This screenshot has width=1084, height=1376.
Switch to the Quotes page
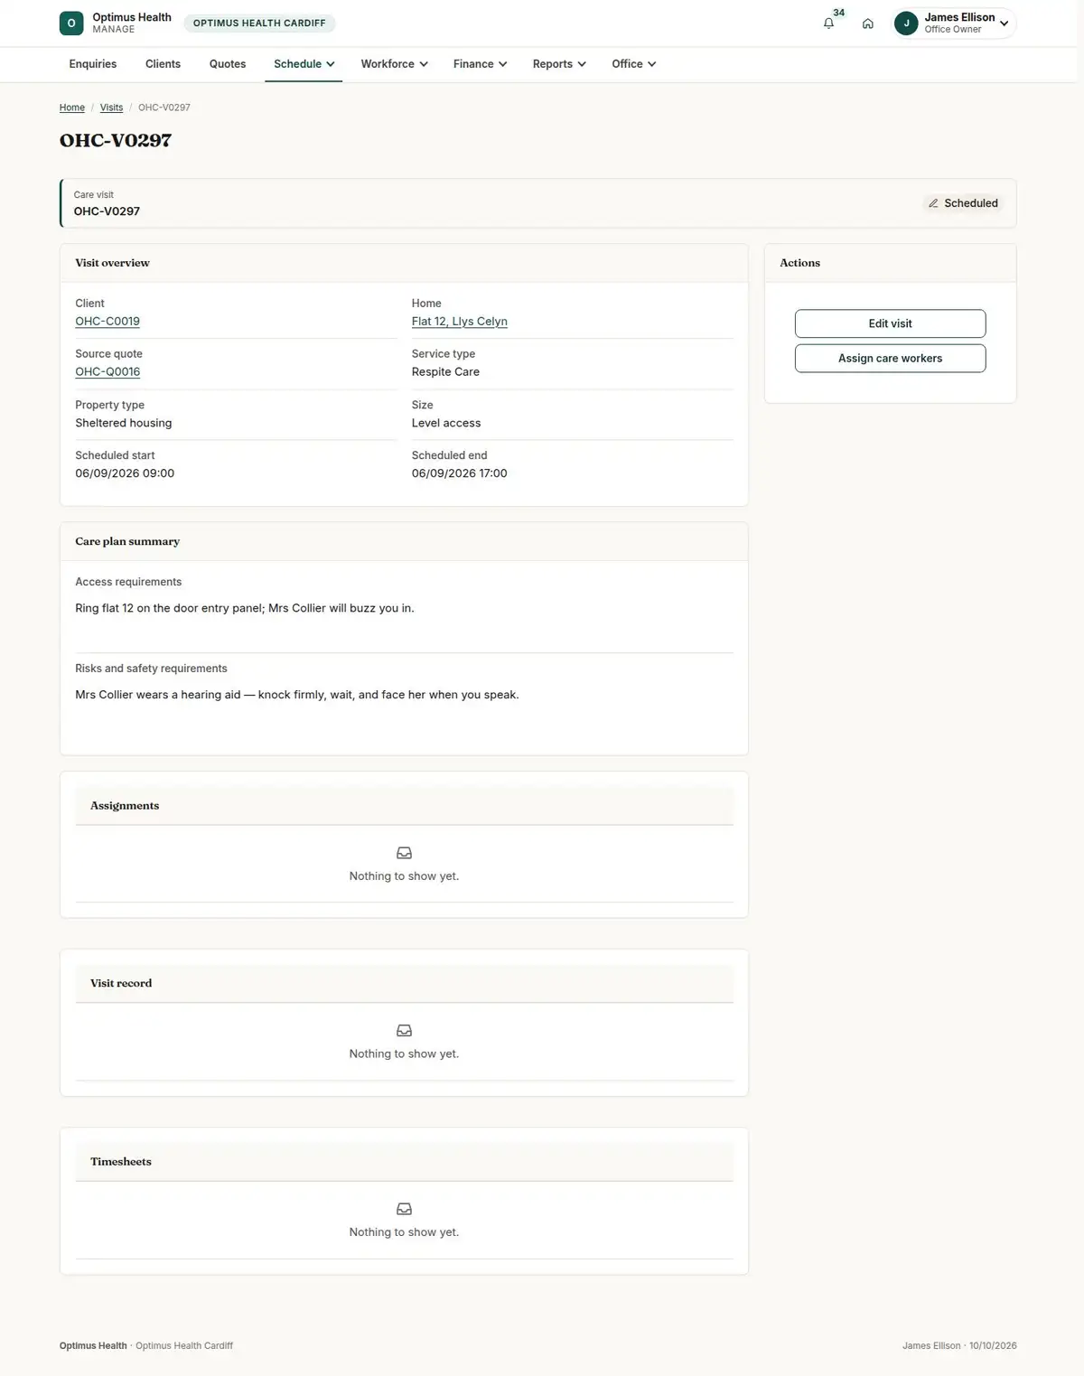[x=228, y=64]
